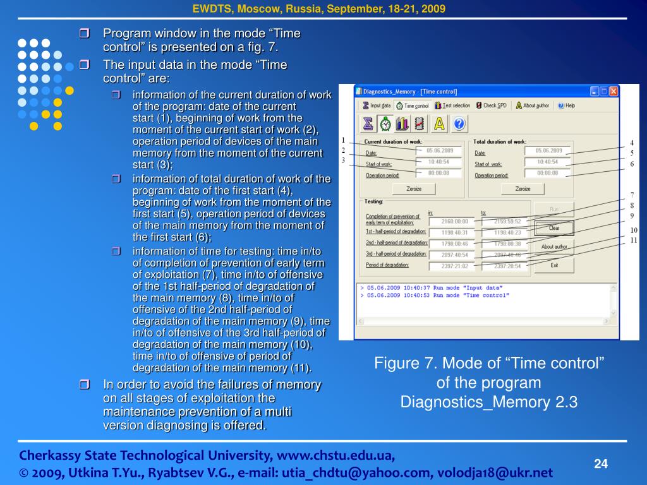Click the field showing 2160:00:00
Image resolution: width=647 pixels, height=485 pixels.
452,222
